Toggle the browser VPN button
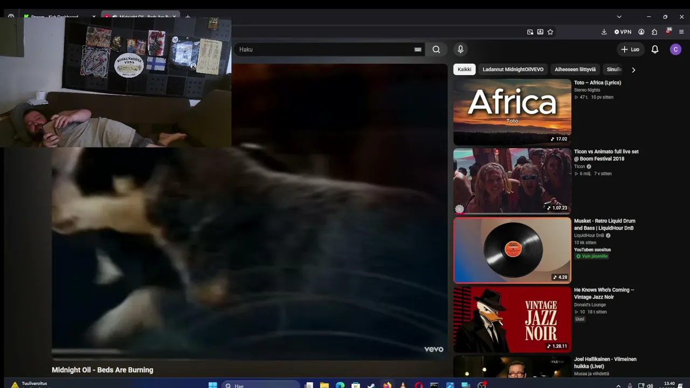 click(x=623, y=32)
